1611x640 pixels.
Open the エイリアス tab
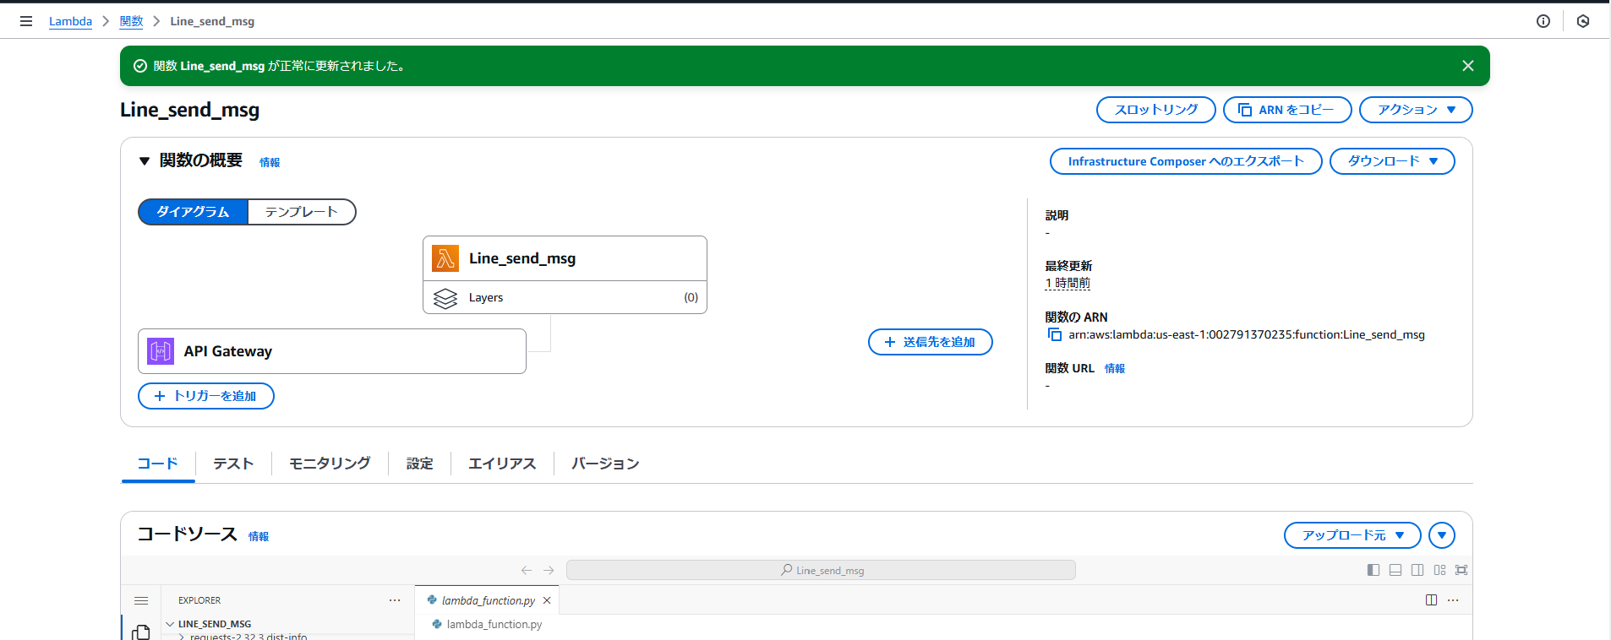(x=502, y=464)
